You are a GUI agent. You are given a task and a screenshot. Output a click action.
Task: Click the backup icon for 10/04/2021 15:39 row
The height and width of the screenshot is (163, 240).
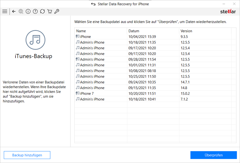point(78,36)
